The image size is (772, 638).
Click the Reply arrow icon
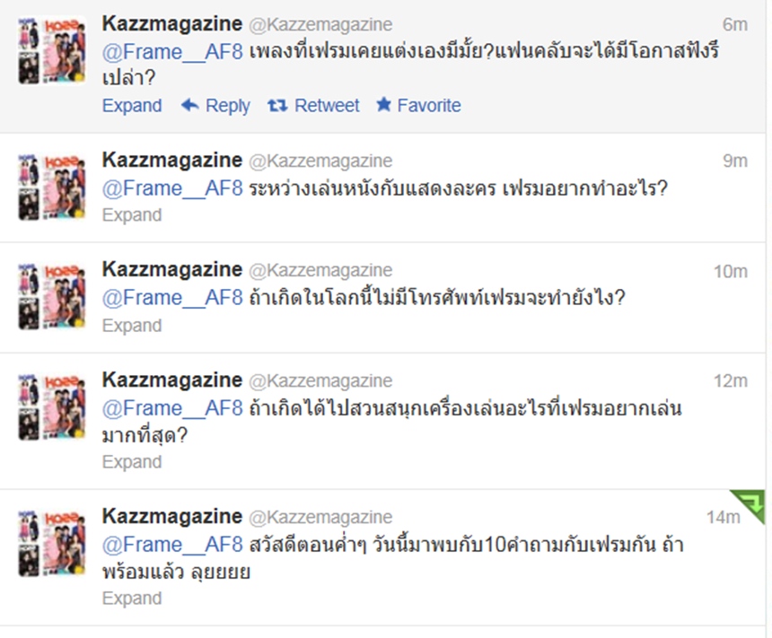pos(190,105)
